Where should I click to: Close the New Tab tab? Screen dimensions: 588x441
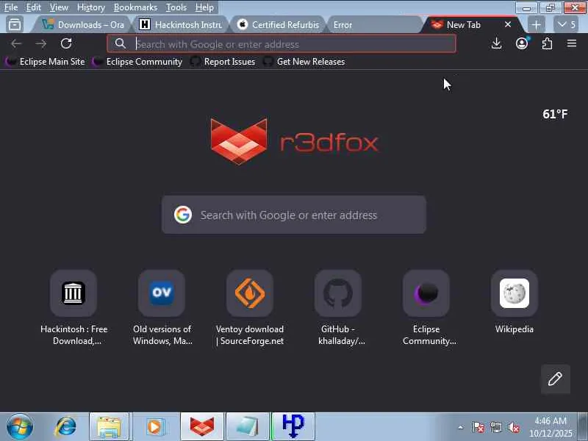(508, 25)
